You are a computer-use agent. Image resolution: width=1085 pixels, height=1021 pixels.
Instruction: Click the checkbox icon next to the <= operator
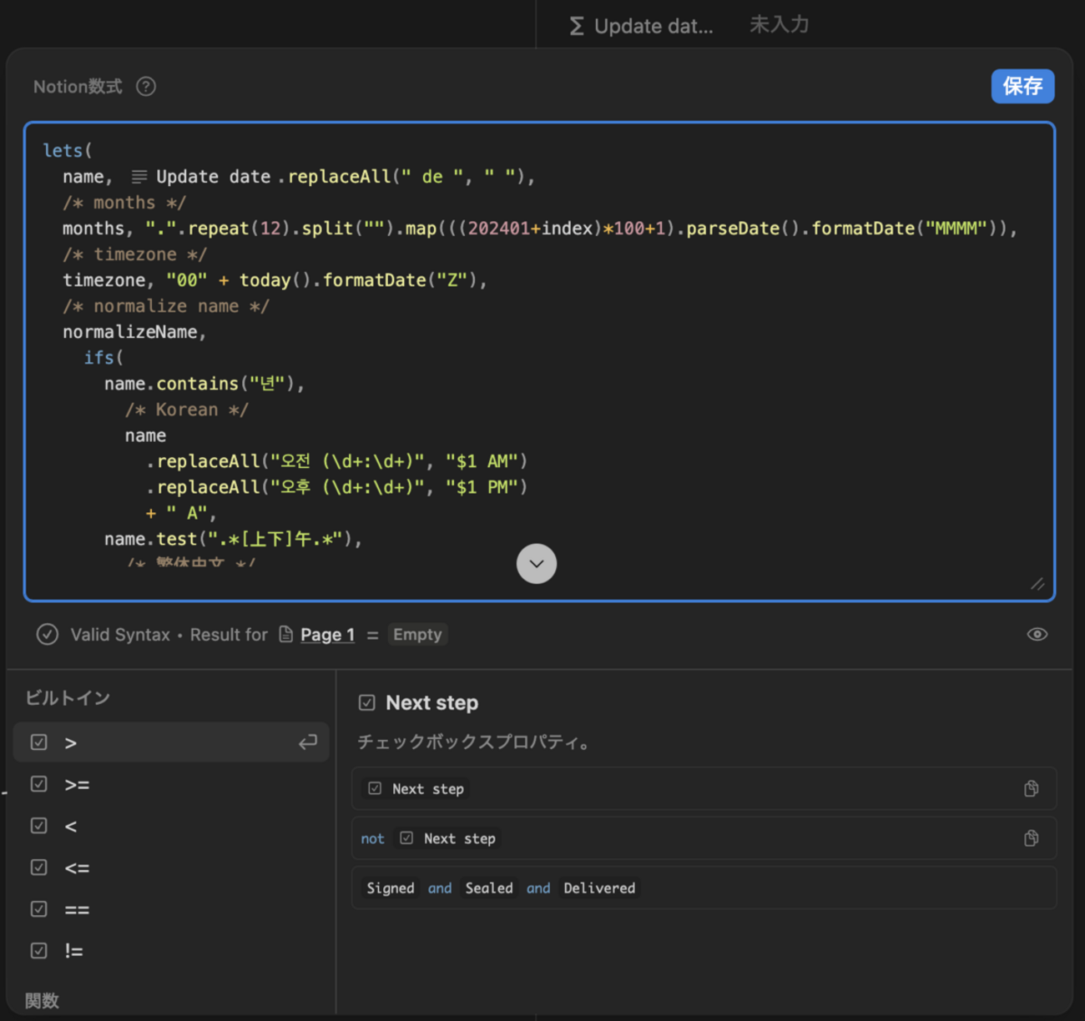click(38, 867)
